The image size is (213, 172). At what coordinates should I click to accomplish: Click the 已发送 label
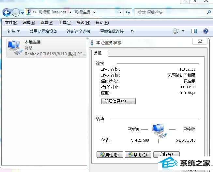point(133,129)
